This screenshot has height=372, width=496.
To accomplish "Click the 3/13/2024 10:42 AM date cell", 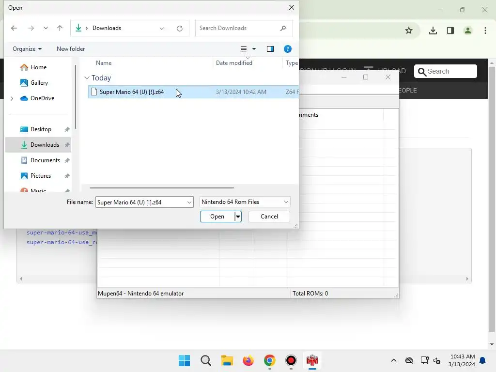I will 241,92.
